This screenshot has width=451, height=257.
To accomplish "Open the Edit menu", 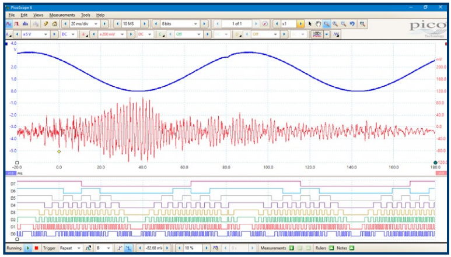I will click(24, 15).
